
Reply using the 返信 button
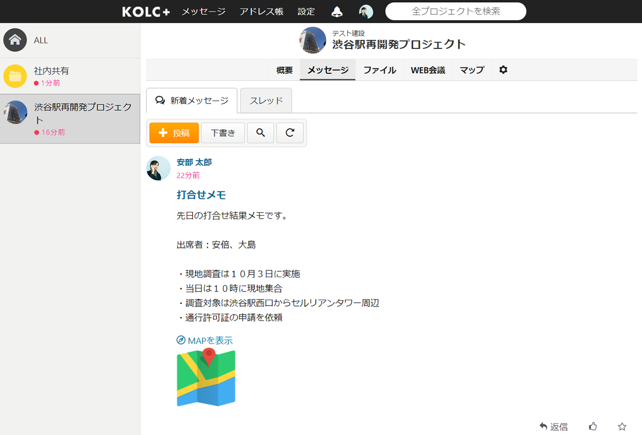pos(554,426)
